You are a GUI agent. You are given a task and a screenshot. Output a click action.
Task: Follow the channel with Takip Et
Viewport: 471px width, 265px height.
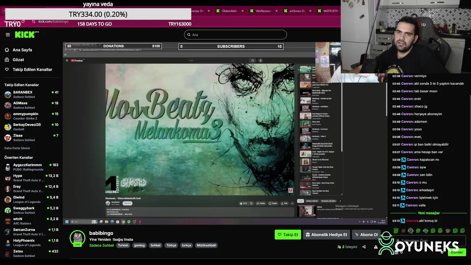(x=288, y=235)
